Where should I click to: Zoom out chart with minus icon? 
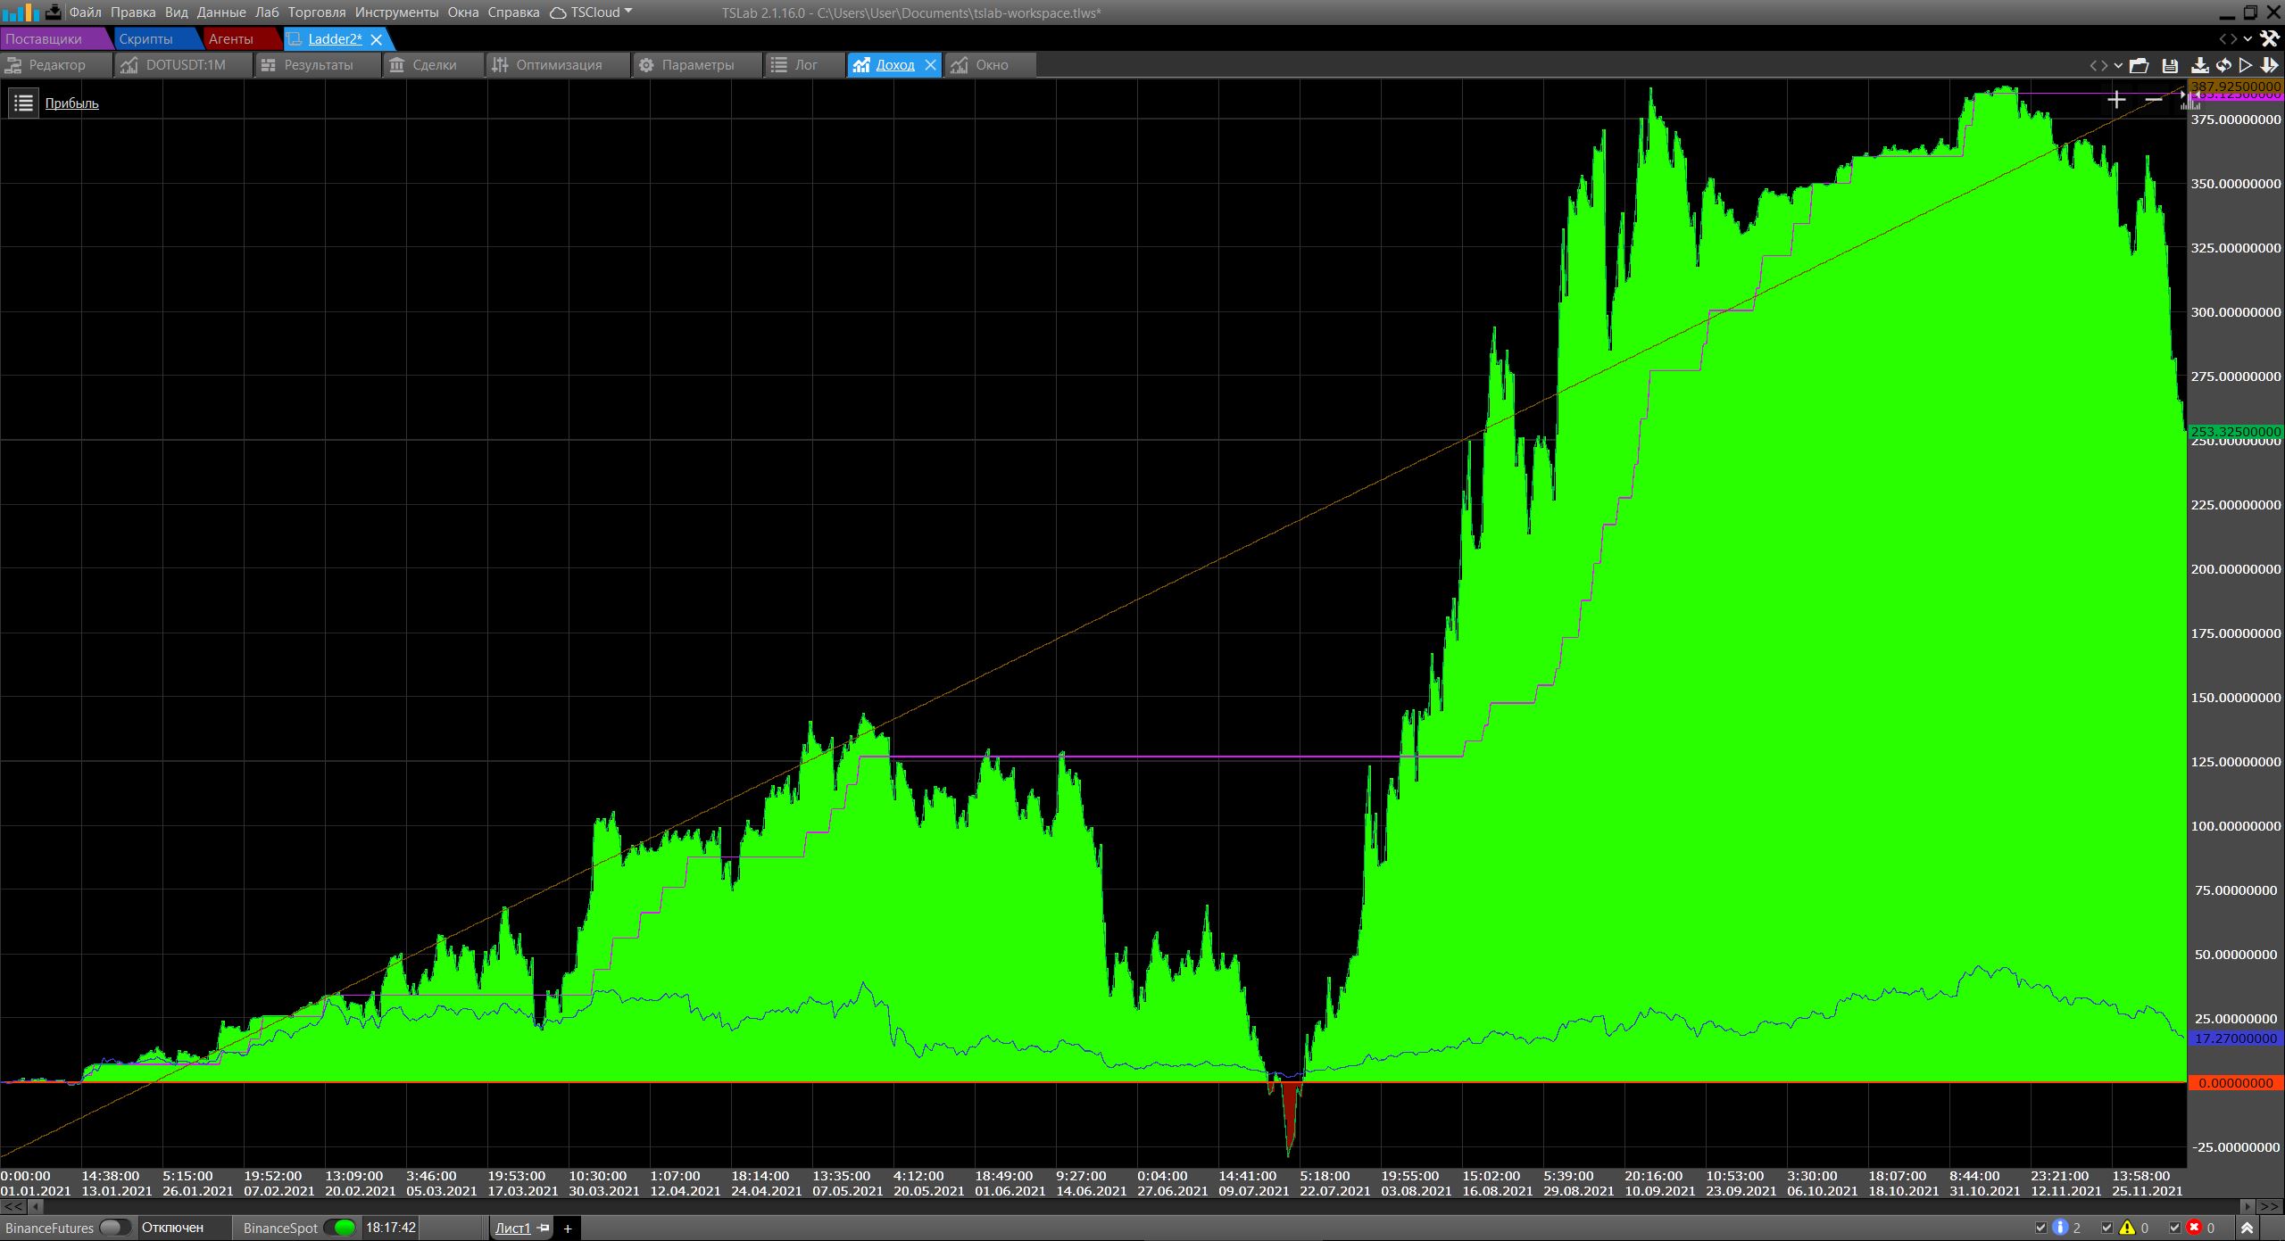pyautogui.click(x=2153, y=100)
